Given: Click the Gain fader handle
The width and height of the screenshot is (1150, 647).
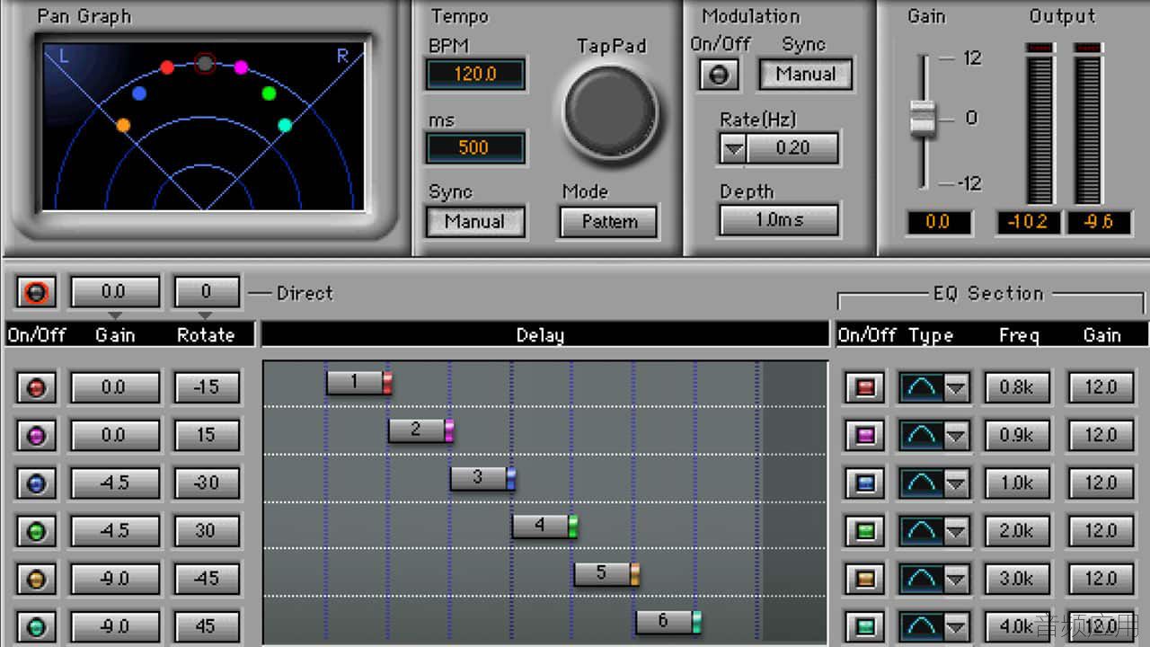Looking at the screenshot, I should tap(923, 118).
